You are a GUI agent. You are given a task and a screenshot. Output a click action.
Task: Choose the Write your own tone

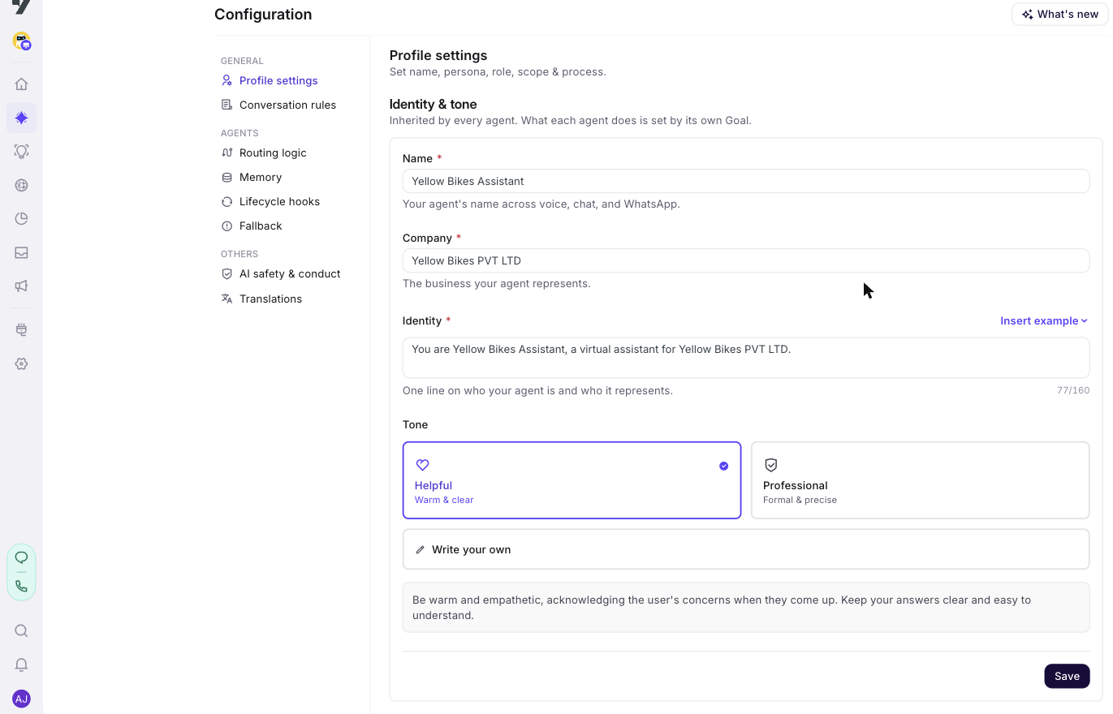746,549
